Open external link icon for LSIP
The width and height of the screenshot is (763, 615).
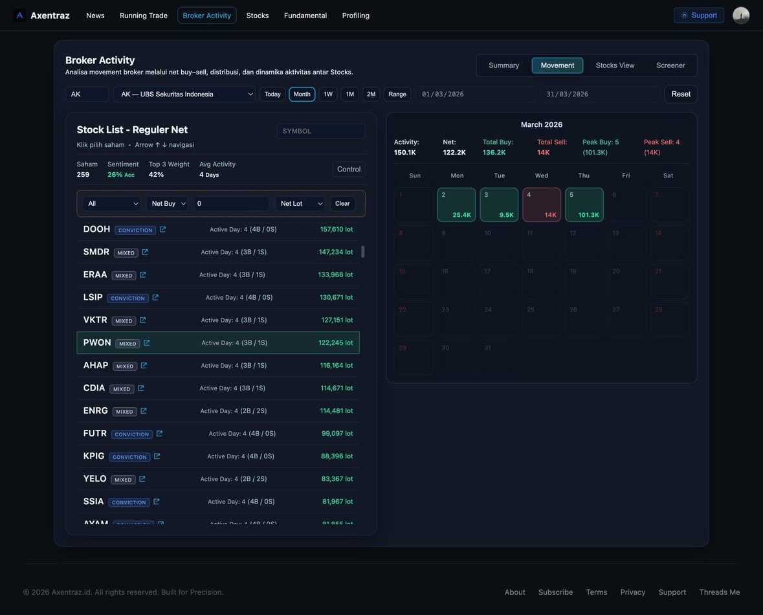155,297
